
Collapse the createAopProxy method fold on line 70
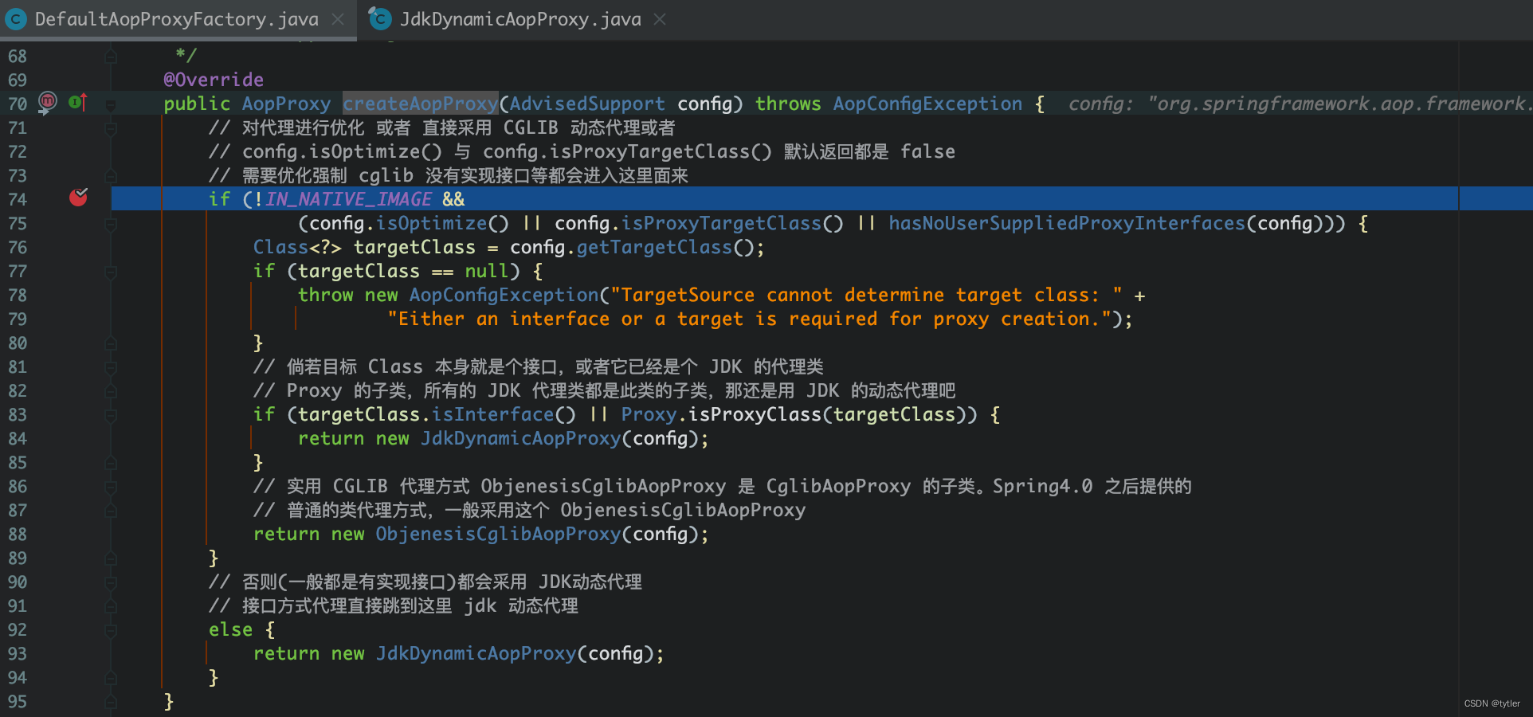coord(111,104)
